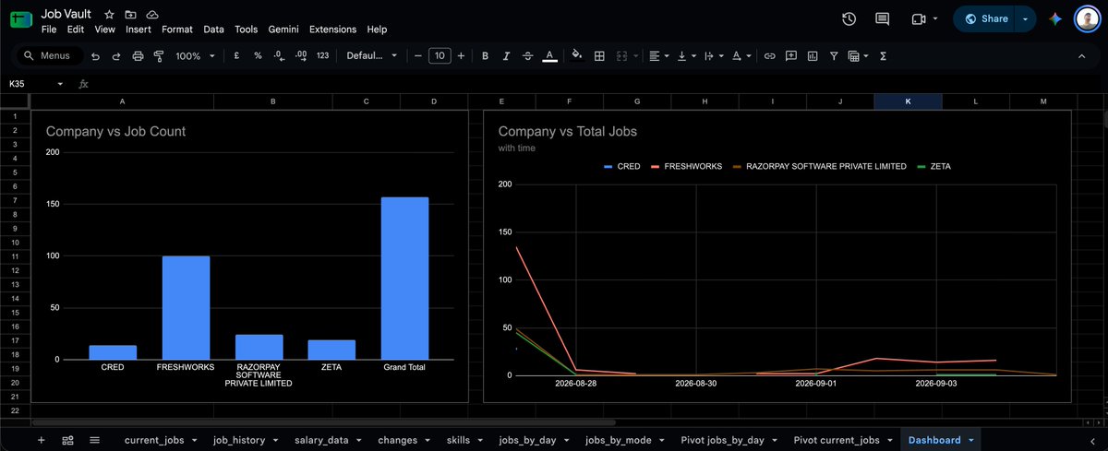Click the font size 10 field
1108x451 pixels.
[x=440, y=56]
